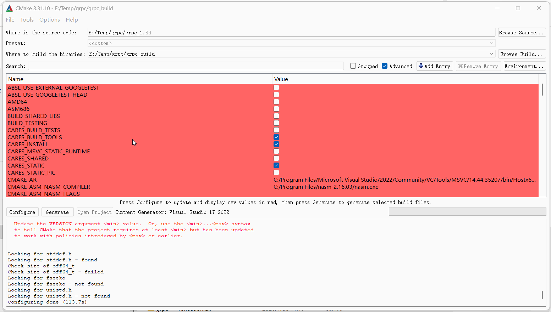551x312 pixels.
Task: Select the CMAKE_ASM_NASM_COMPILER entry
Action: tap(49, 187)
